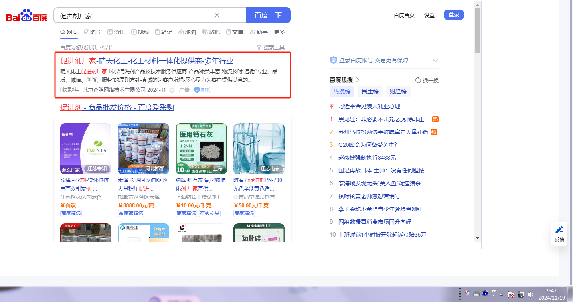Open hot search 习近平会见澳大利亚总理
Viewport: 573px width, 302px height.
(369, 106)
